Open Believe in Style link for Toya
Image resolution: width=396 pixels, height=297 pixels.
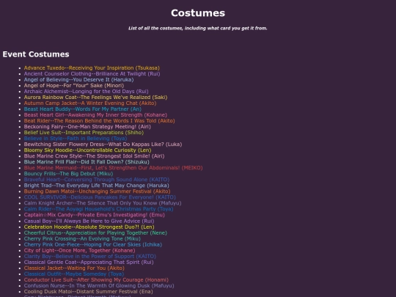(x=76, y=139)
